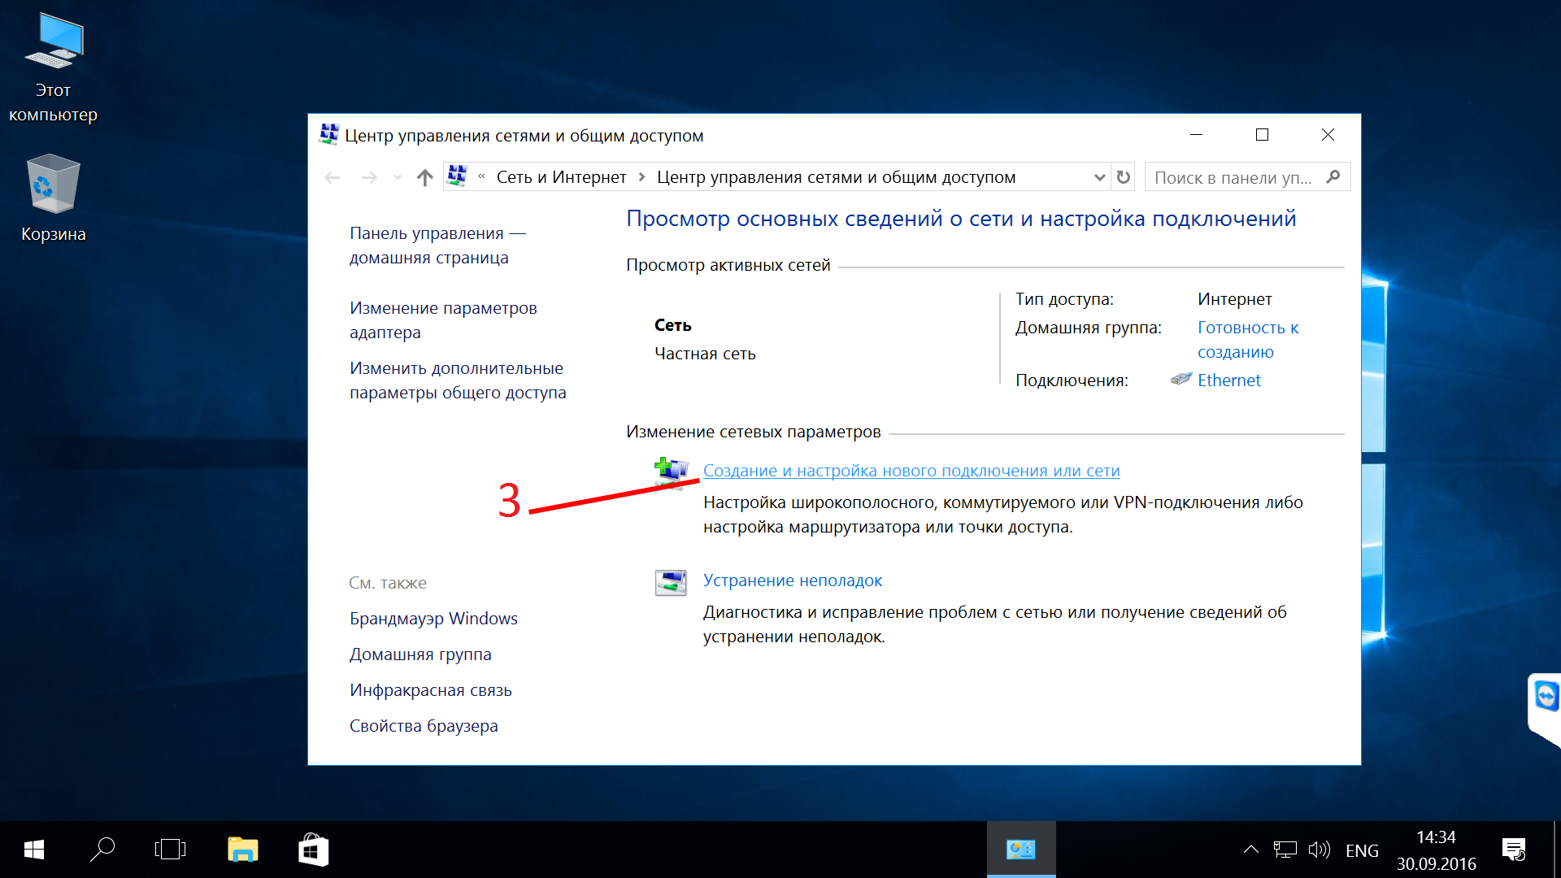Focus 'Поиск в панели управления' search field

tap(1247, 177)
